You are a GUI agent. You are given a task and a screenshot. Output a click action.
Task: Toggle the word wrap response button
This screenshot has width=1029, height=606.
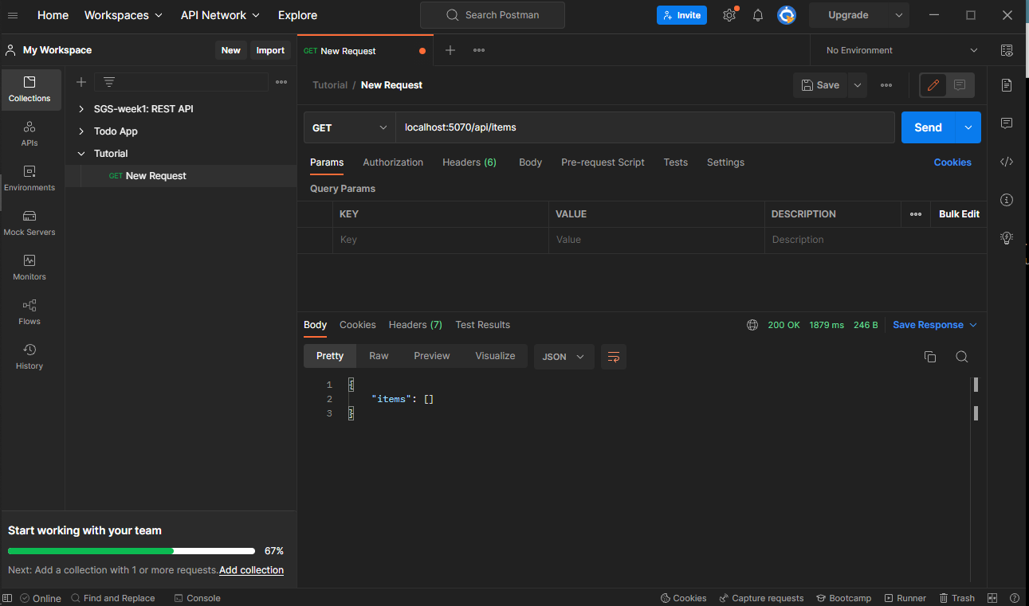[x=614, y=357]
